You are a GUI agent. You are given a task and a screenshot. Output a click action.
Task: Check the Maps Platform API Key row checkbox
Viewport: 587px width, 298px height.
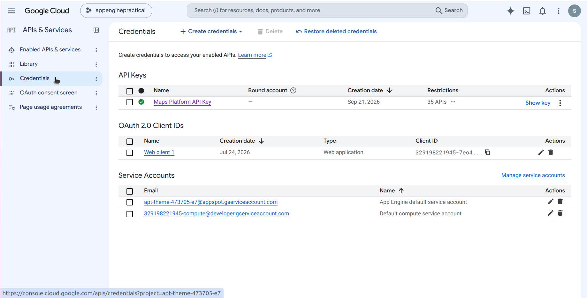(x=130, y=102)
